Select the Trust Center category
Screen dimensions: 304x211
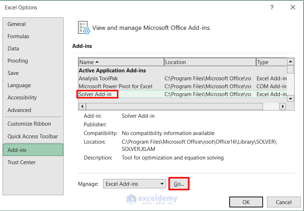tap(22, 162)
